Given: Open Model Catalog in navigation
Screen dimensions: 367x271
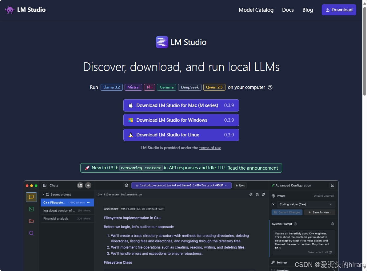Looking at the screenshot, I should [256, 10].
